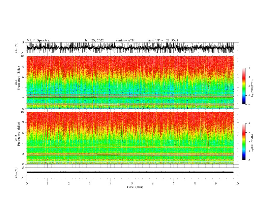Click the ch.1 spectrogram panel
This screenshot has width=267, height=206.
130,82
